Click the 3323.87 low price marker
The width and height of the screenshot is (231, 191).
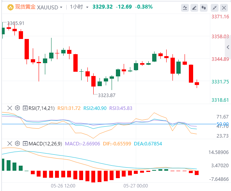click(x=107, y=95)
